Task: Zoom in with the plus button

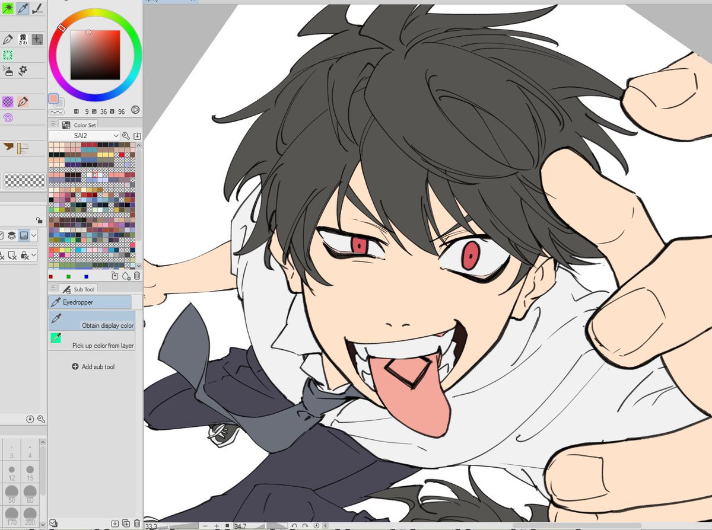Action: [217, 525]
